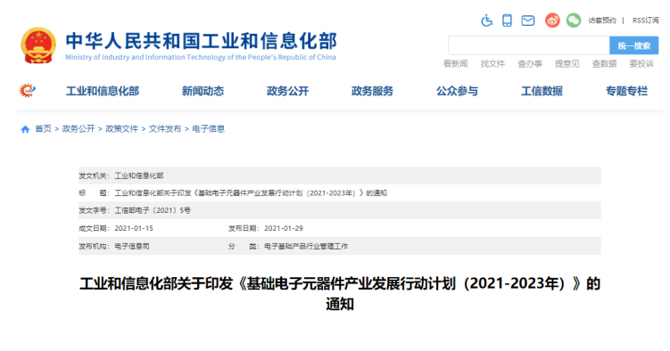The height and width of the screenshot is (351, 670).
Task: Open 专题专栏 navigation menu
Action: tap(627, 91)
